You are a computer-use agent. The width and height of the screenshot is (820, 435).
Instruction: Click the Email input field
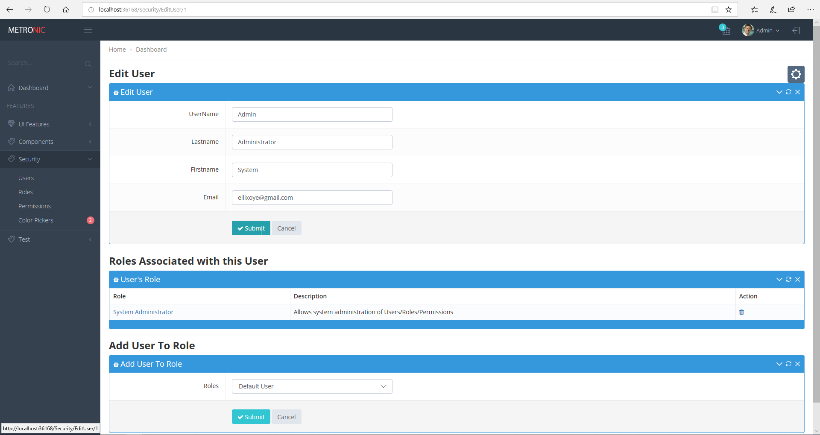[311, 197]
